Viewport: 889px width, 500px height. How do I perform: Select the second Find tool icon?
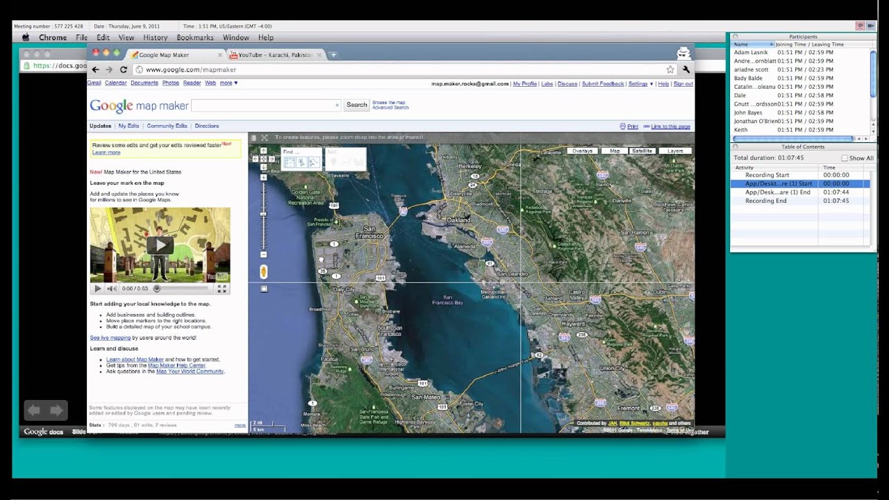(302, 162)
